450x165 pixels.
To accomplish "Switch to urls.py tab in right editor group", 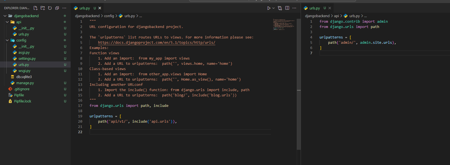I will click(x=315, y=8).
